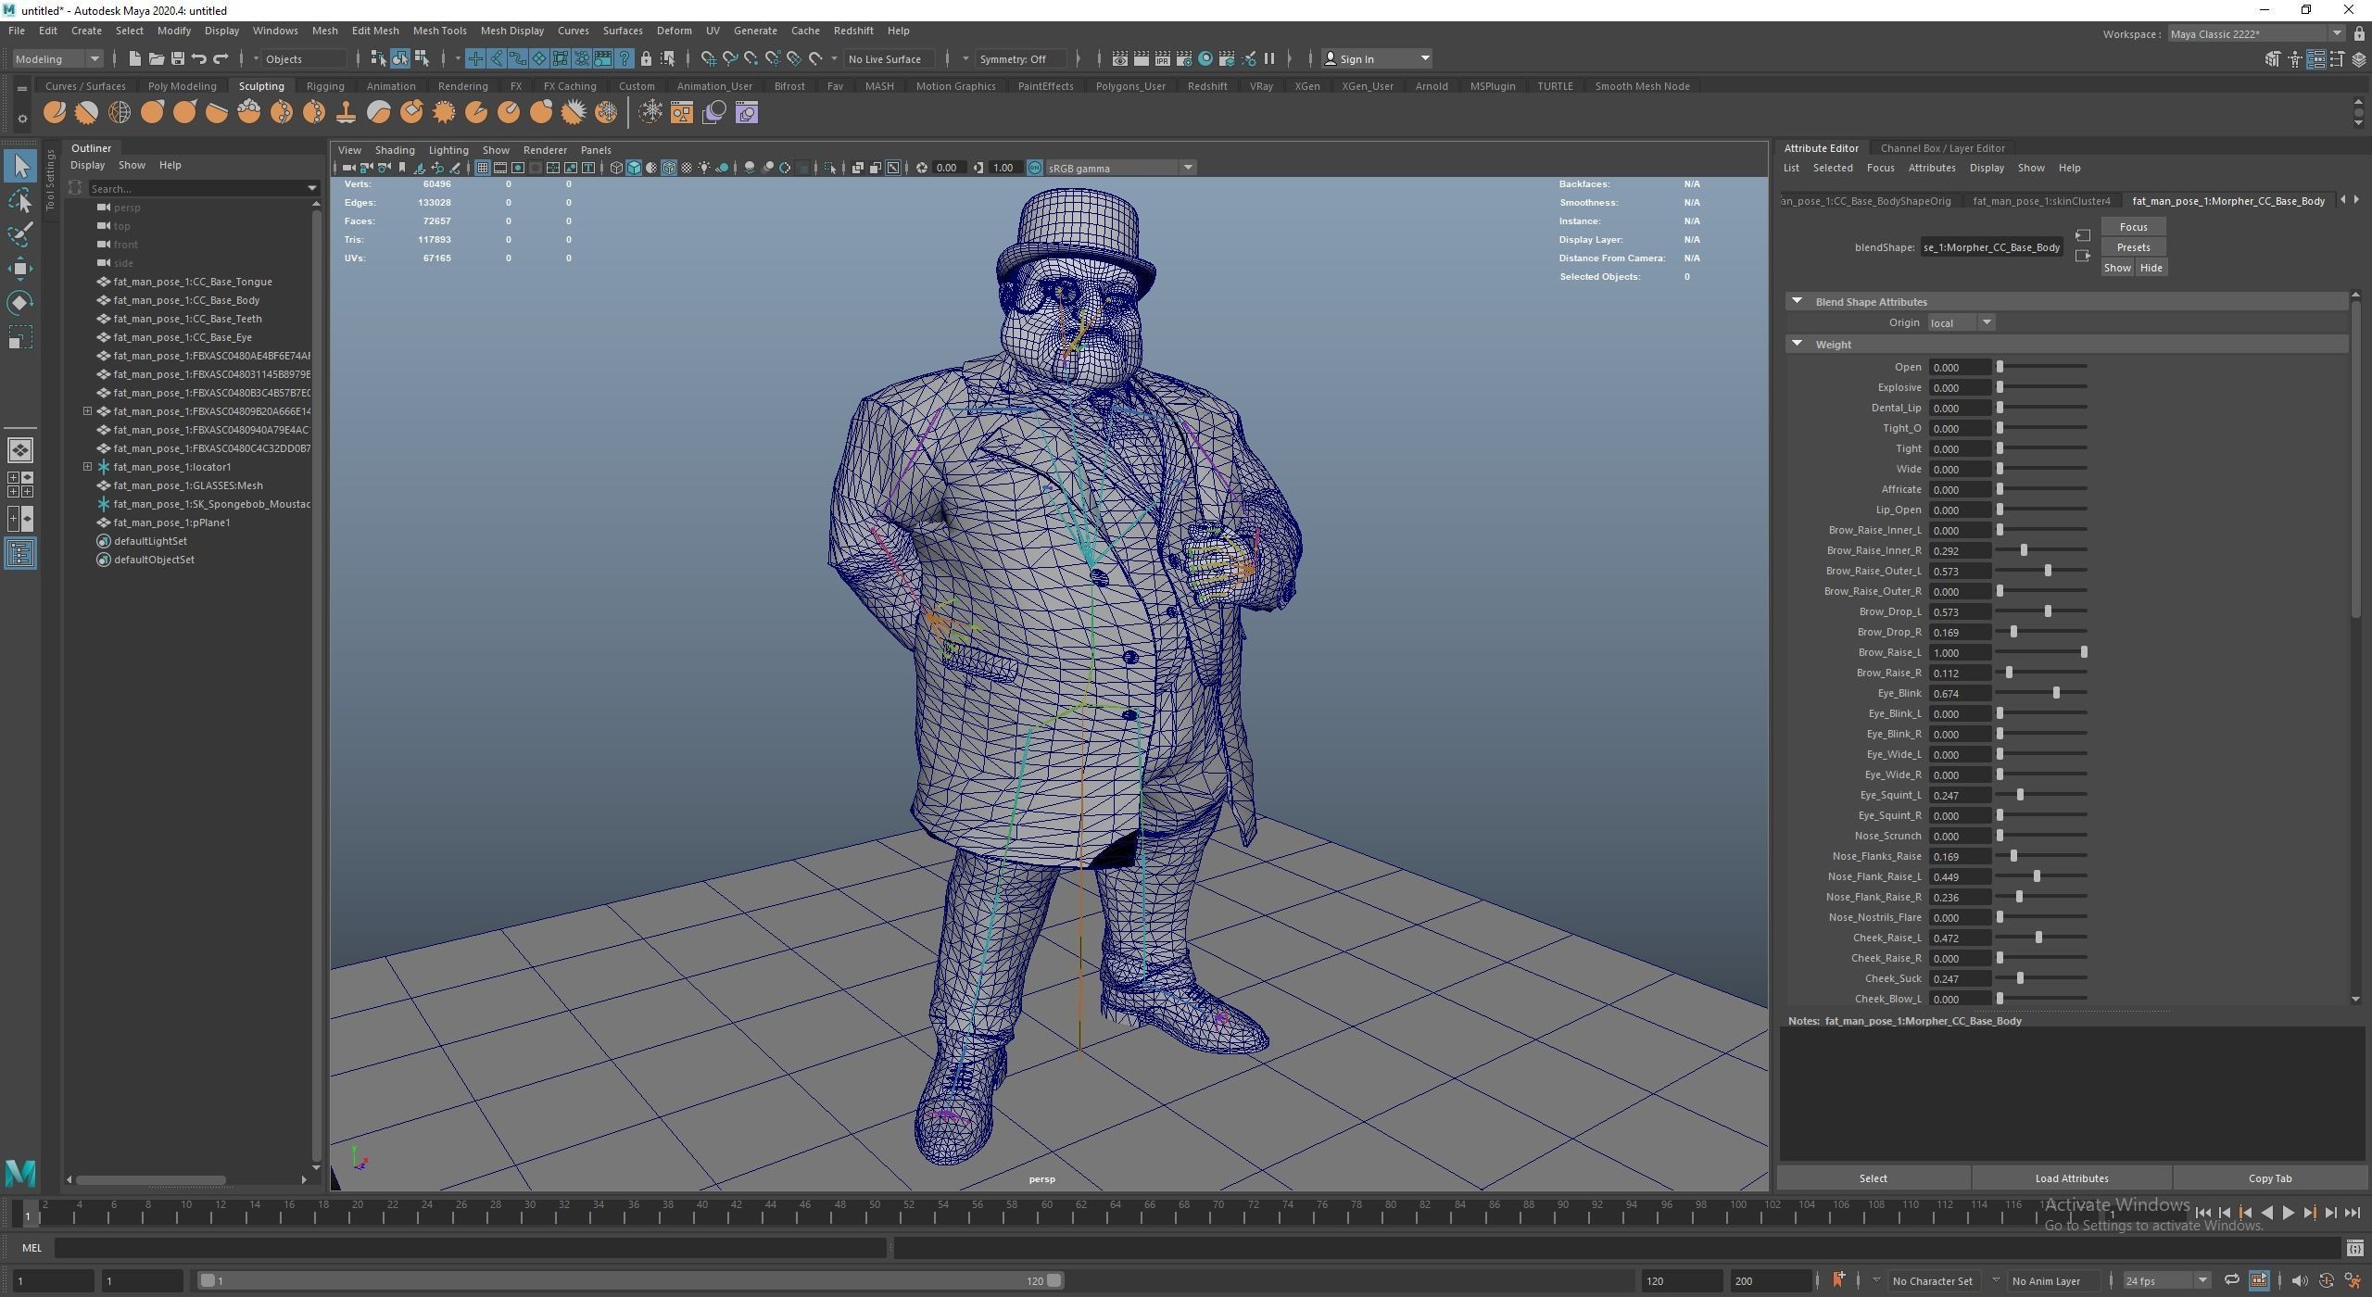Toggle the viewport grid display icon
Image resolution: width=2372 pixels, height=1297 pixels.
tap(482, 168)
